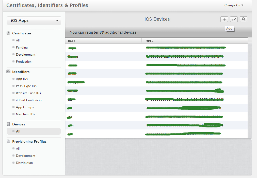Screen dimensions: 257x178
Task: Open Website Push IDs
Action: tap(28, 93)
